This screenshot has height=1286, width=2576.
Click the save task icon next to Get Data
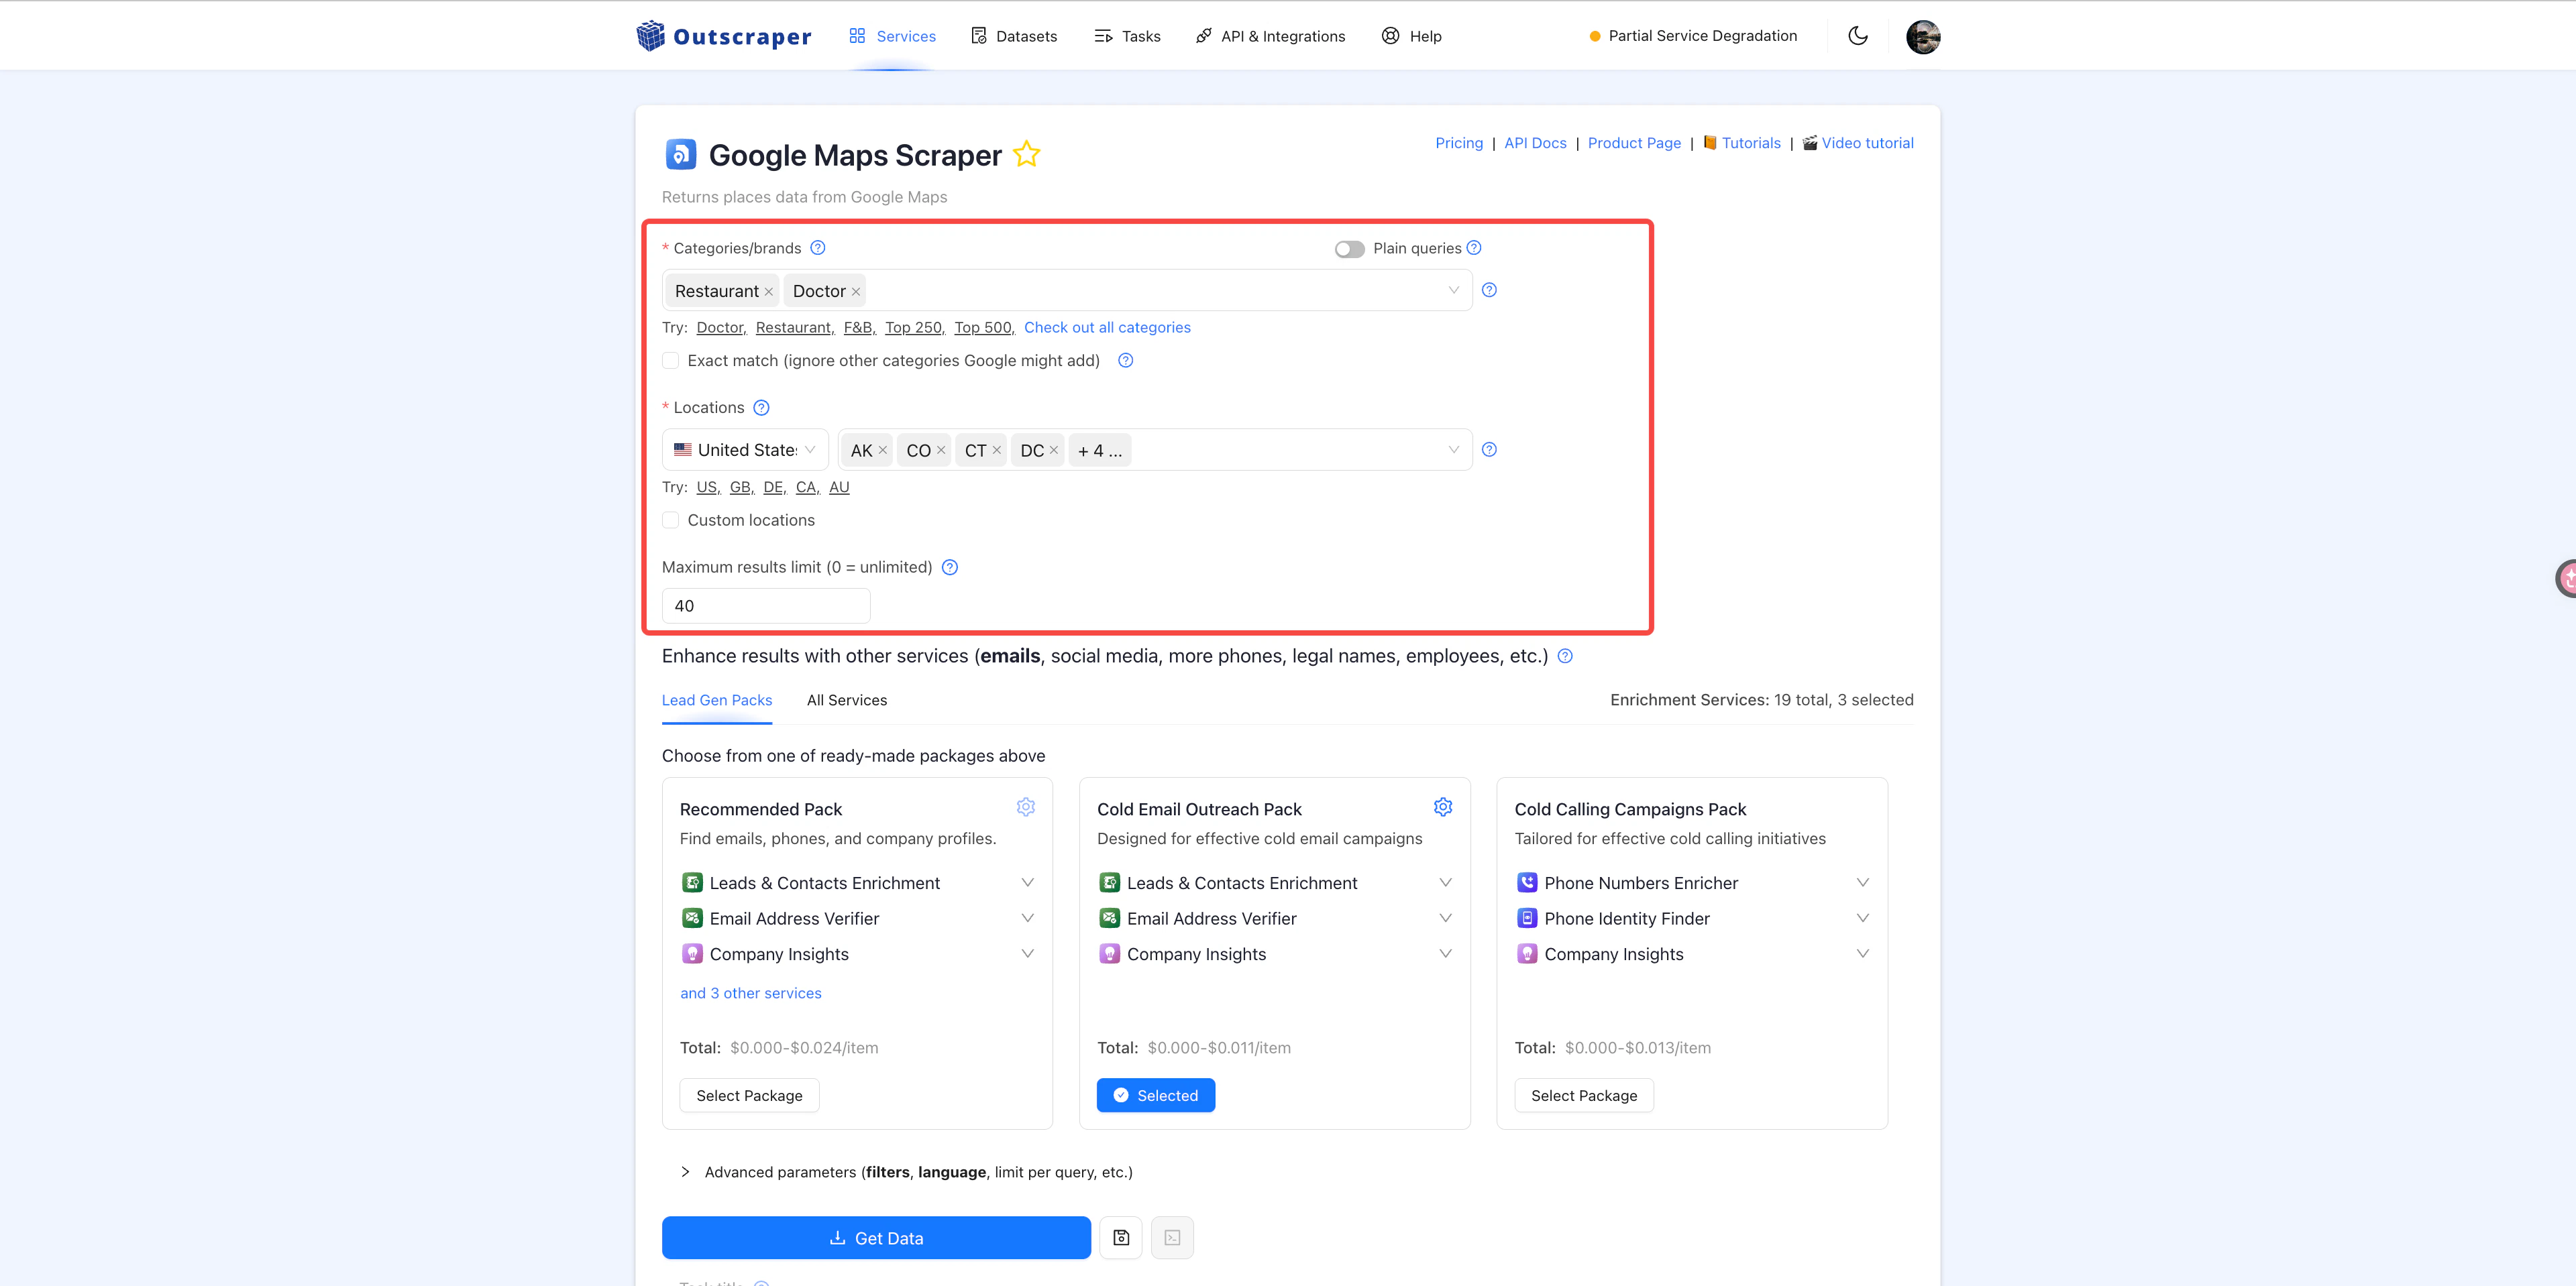[1120, 1238]
